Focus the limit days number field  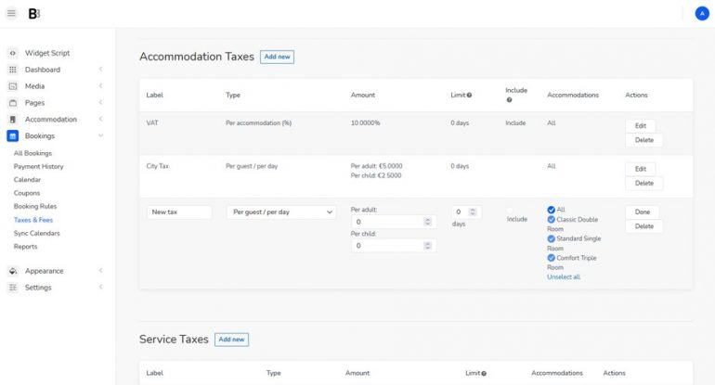(x=466, y=212)
